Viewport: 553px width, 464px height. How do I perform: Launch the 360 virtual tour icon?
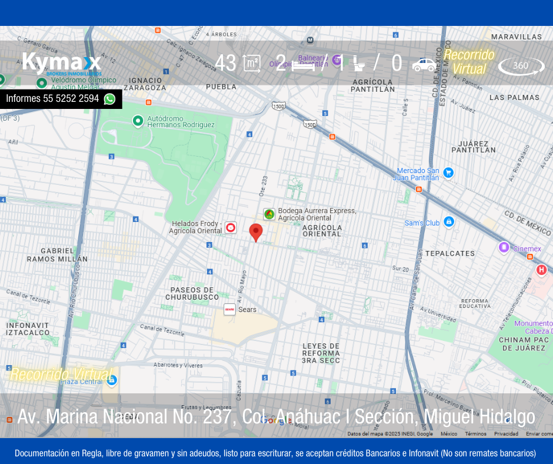[x=521, y=66]
